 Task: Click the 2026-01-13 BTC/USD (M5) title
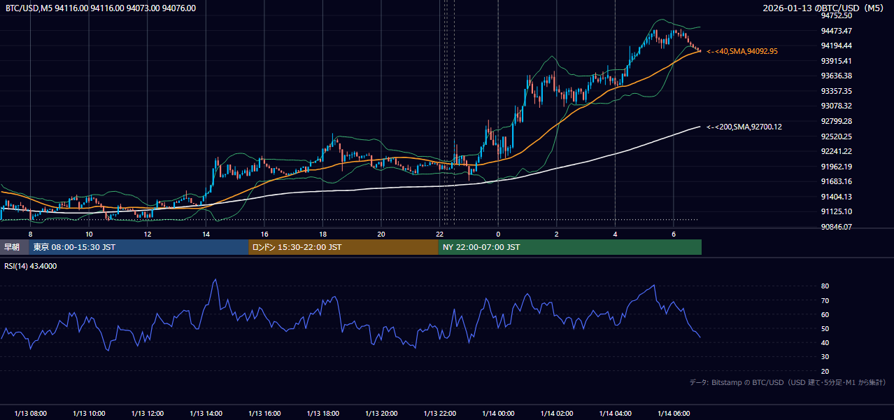[x=824, y=8]
